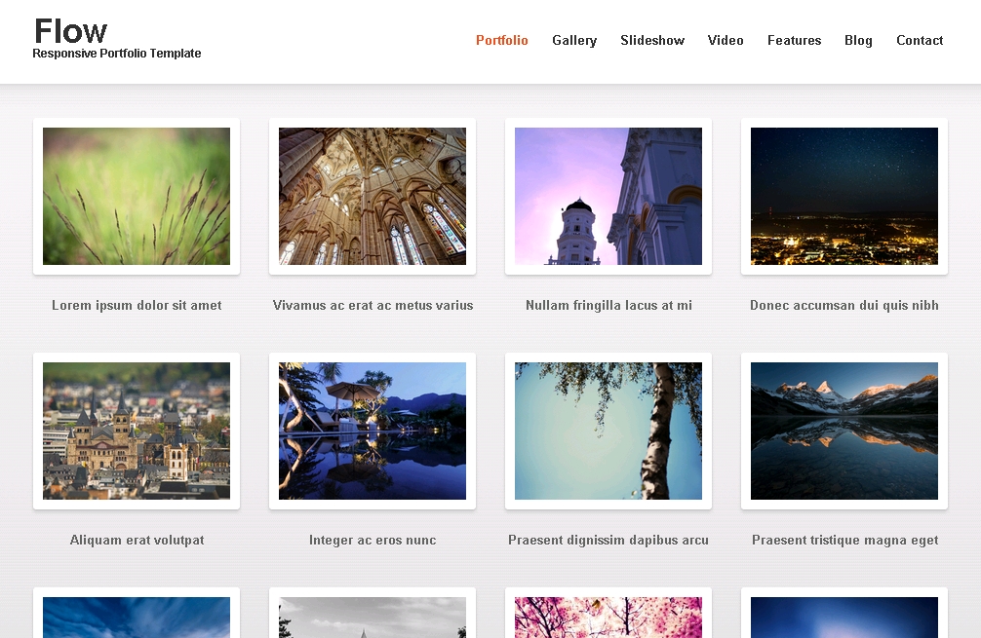981x638 pixels.
Task: Open the miniature old town photo
Action: point(137,431)
